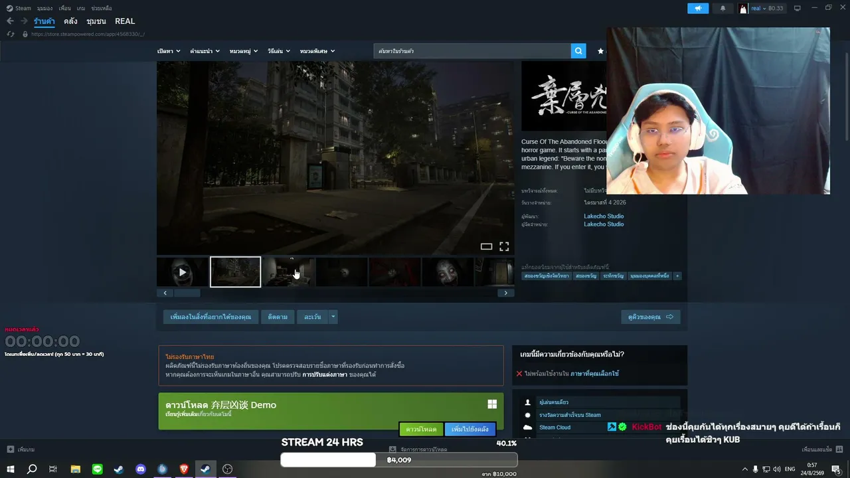Screen dimensions: 850x478
Task: Click the magnifier search button in the store
Action: (x=579, y=51)
